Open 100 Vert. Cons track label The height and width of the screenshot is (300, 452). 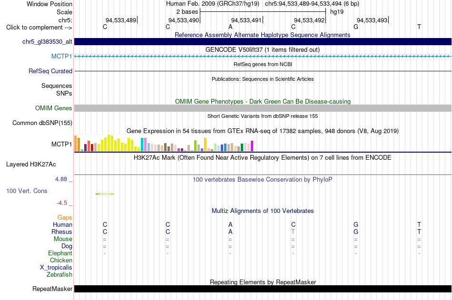27,191
